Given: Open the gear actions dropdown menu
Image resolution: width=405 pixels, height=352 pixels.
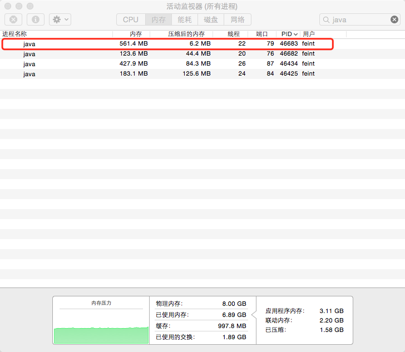Looking at the screenshot, I should coord(60,19).
